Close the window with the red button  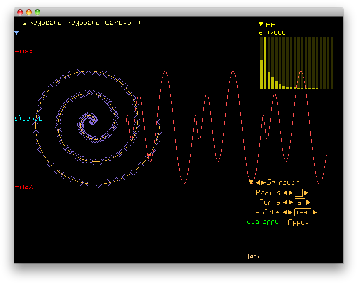pos(20,12)
